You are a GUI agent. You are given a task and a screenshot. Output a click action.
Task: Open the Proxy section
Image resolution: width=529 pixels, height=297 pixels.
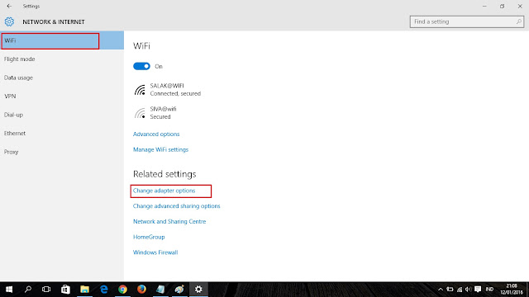(x=11, y=152)
